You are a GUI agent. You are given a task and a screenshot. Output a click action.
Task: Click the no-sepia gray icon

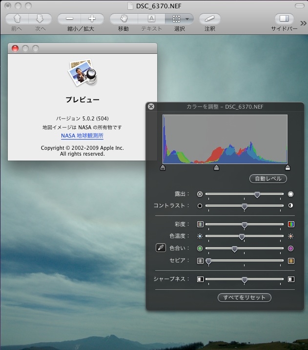[x=200, y=261]
